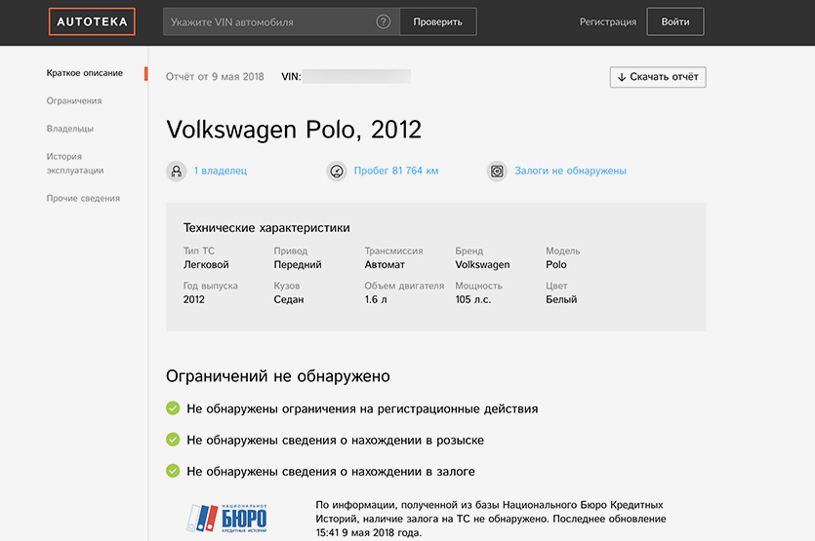Click the Polo model value
Image resolution: width=815 pixels, height=541 pixels.
556,265
